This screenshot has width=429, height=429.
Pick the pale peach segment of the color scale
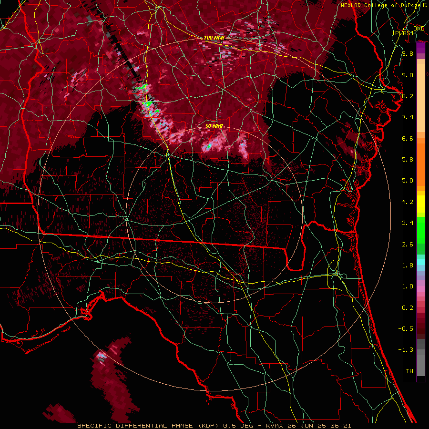point(421,98)
